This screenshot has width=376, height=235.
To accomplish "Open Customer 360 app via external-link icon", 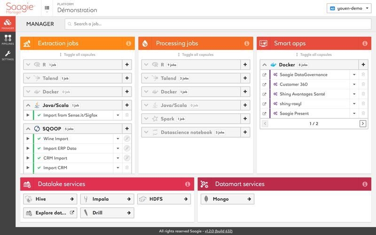I will (264, 85).
